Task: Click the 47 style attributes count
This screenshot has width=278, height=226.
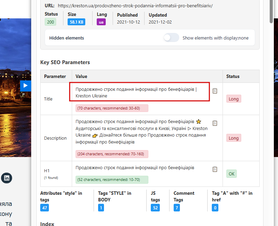Action: (x=44, y=208)
